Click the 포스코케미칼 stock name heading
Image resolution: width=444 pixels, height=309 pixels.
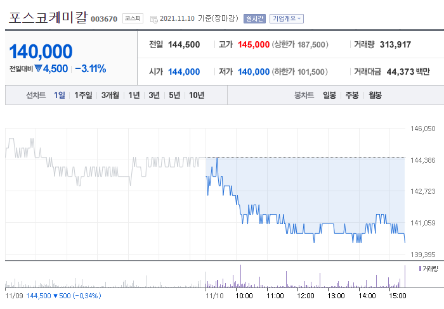click(x=48, y=18)
